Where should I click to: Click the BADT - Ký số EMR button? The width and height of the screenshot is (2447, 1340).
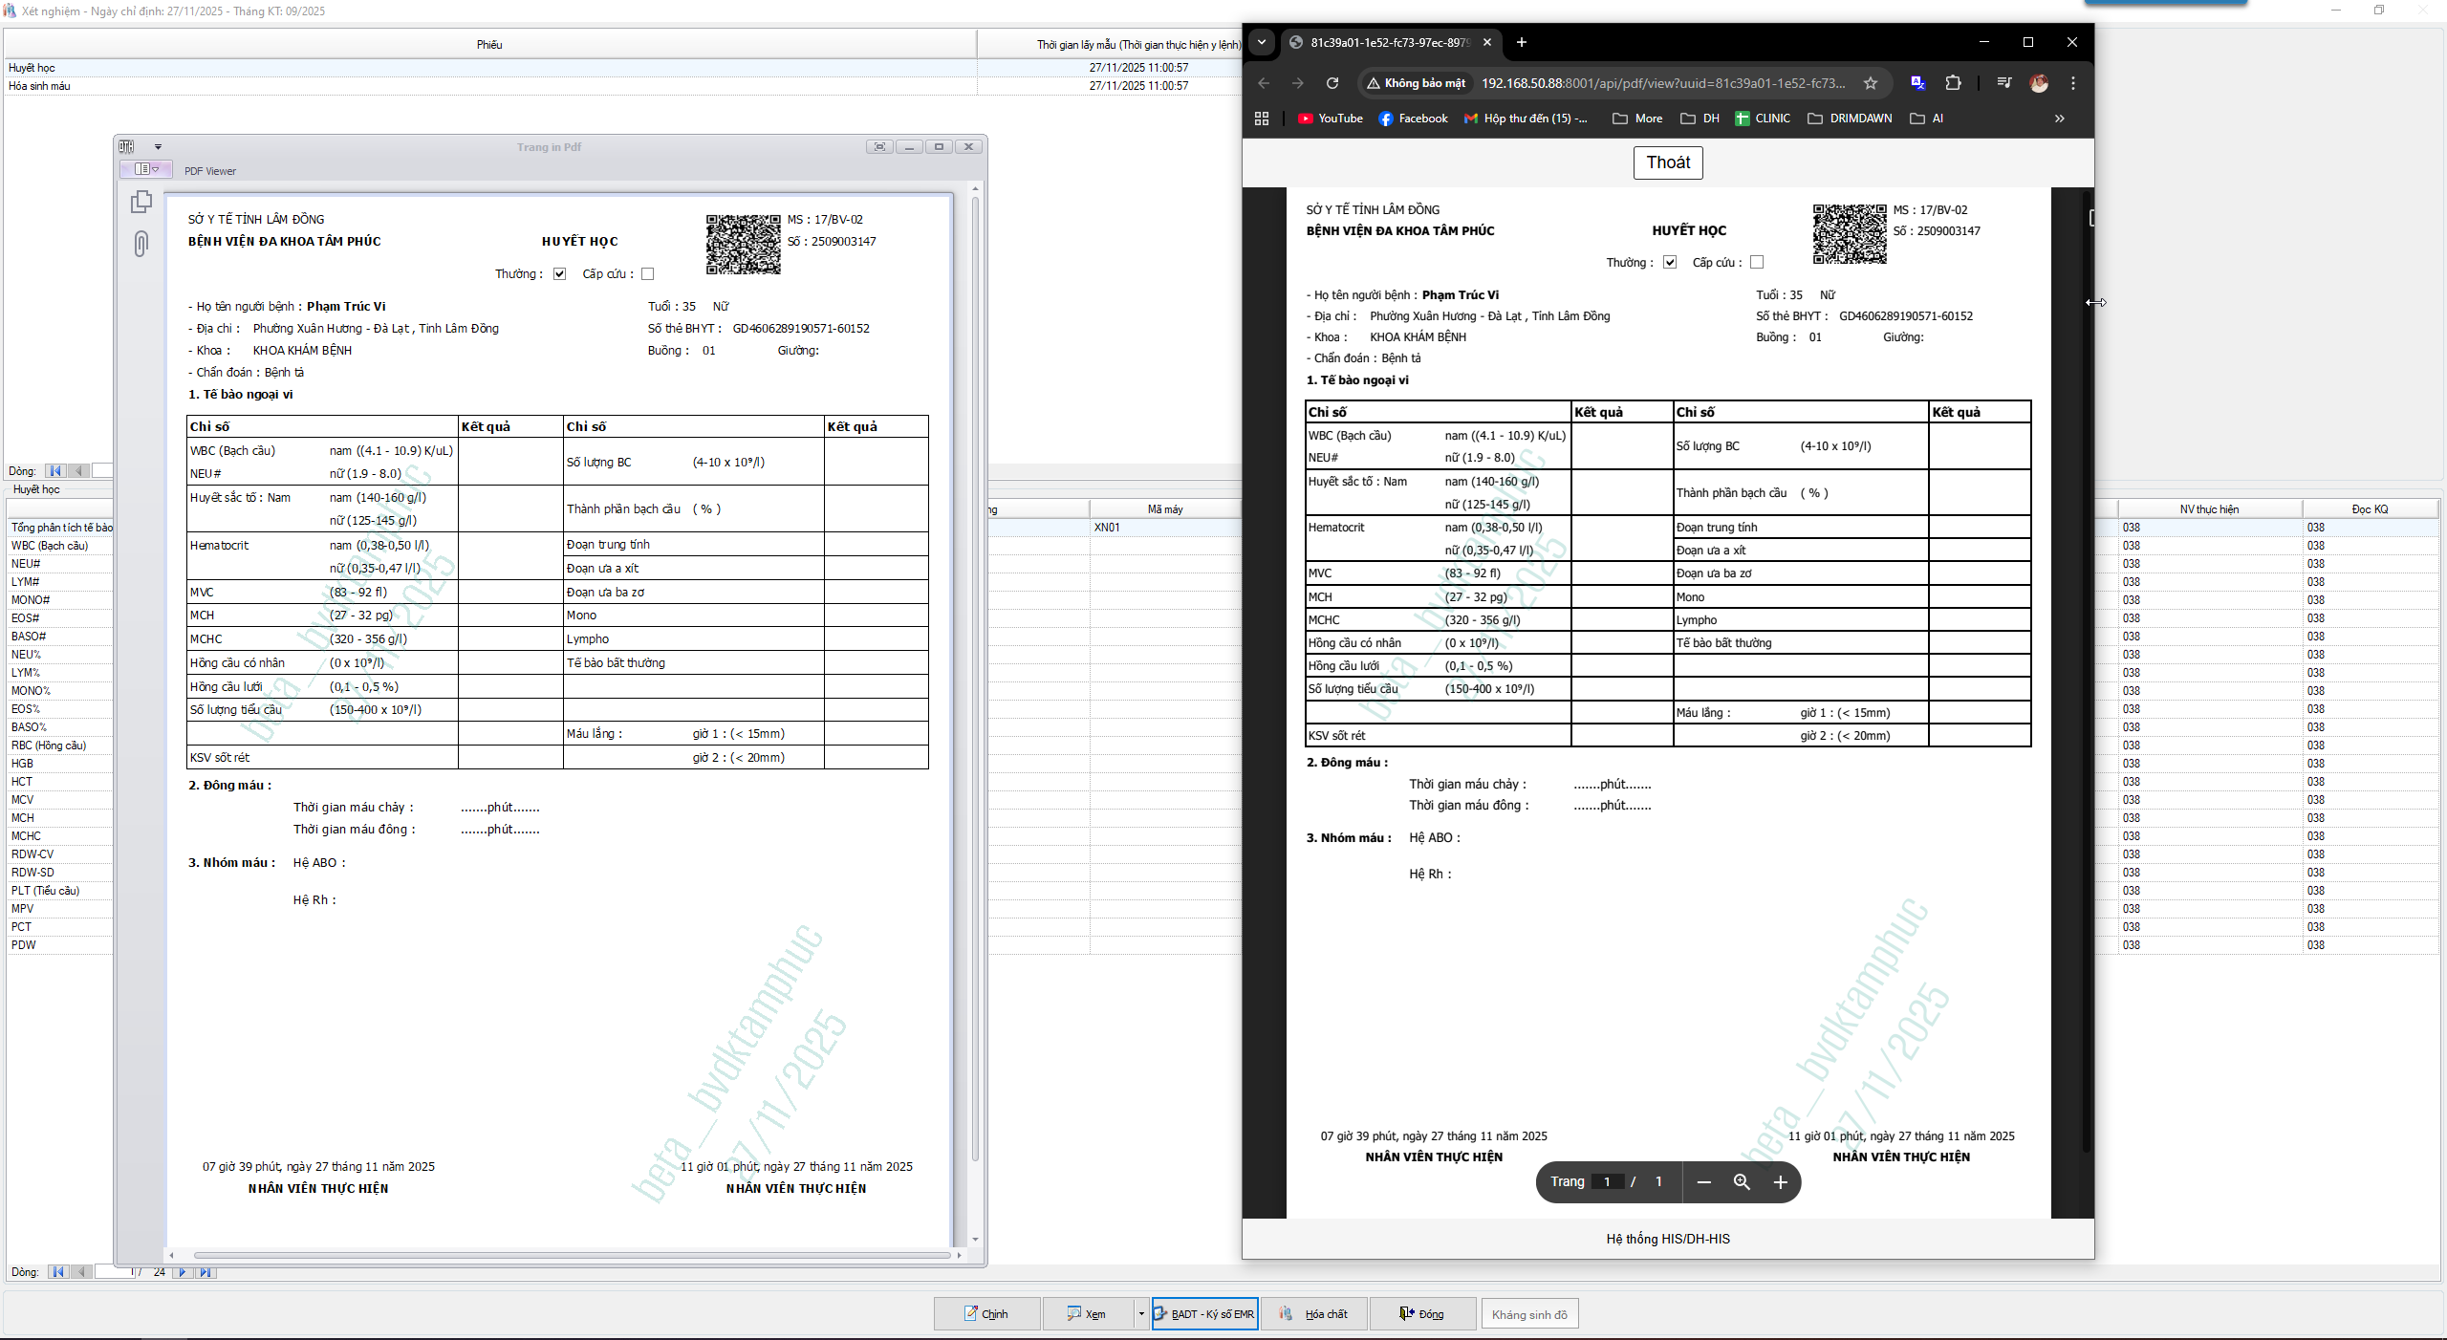1204,1314
